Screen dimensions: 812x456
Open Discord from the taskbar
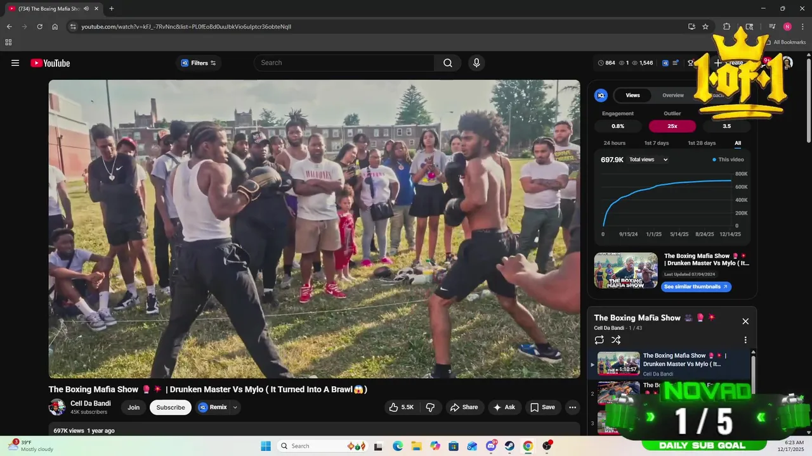click(x=491, y=446)
